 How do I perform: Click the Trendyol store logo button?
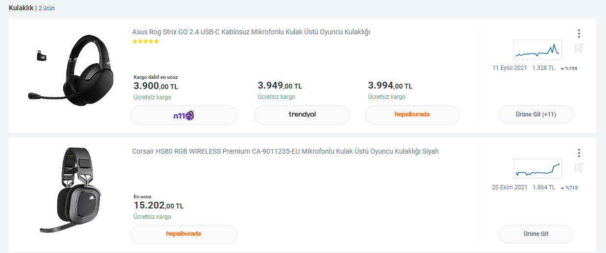tap(302, 115)
